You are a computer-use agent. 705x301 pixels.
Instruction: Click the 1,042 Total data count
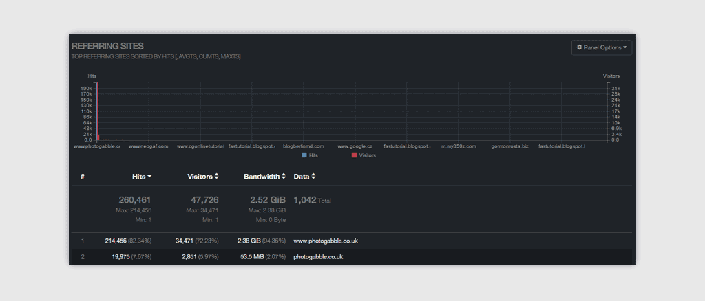(312, 200)
